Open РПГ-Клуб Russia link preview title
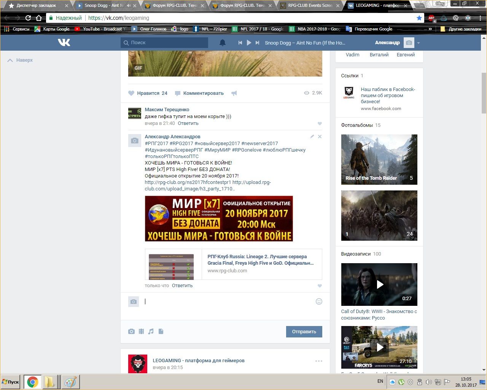Image resolution: width=487 pixels, height=390 pixels. (261, 260)
